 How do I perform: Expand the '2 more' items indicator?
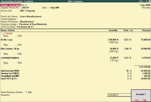[x=7, y=33]
